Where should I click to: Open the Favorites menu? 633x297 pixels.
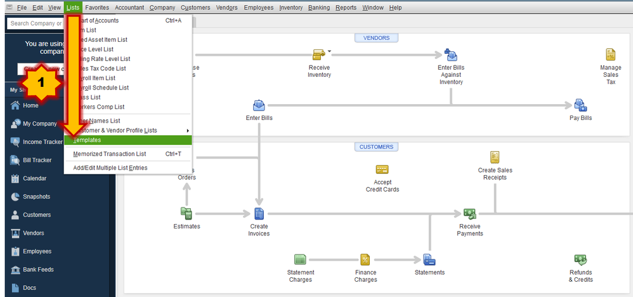click(x=97, y=7)
